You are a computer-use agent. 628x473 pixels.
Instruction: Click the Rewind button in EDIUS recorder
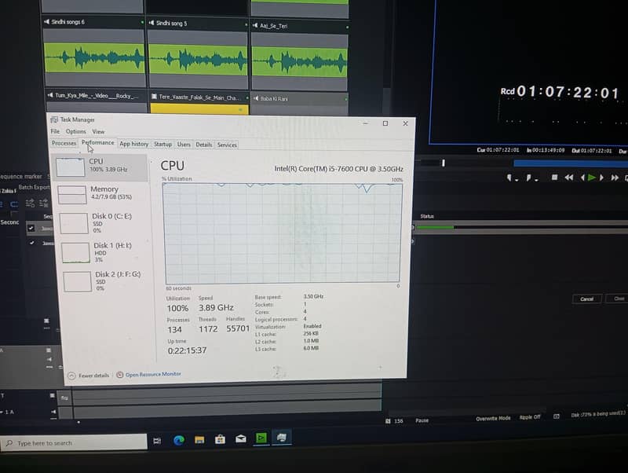[568, 178]
